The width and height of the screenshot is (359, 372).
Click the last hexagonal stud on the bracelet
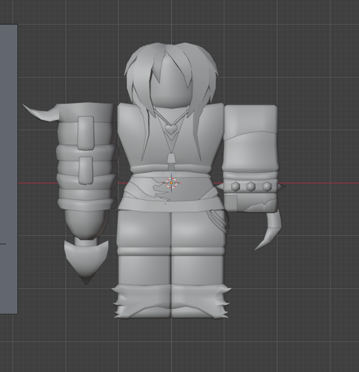click(x=267, y=187)
